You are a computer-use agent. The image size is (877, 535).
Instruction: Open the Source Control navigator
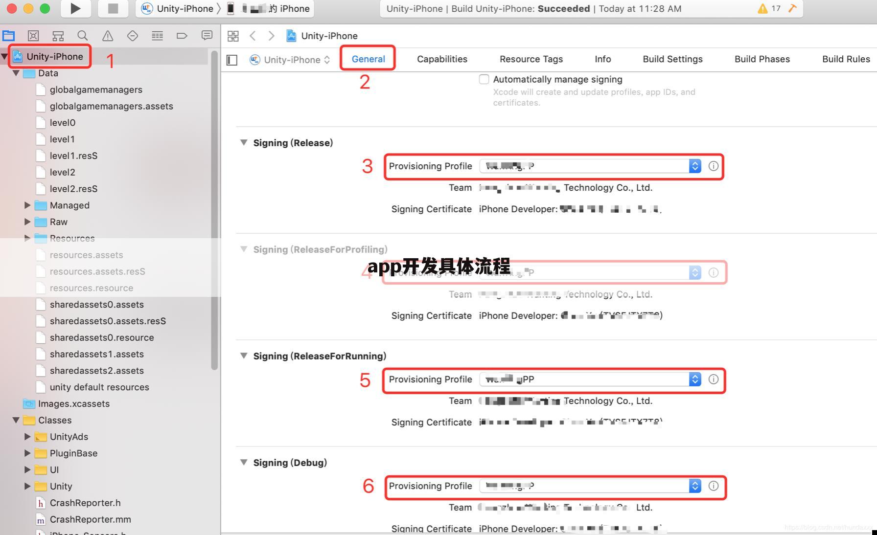click(33, 36)
